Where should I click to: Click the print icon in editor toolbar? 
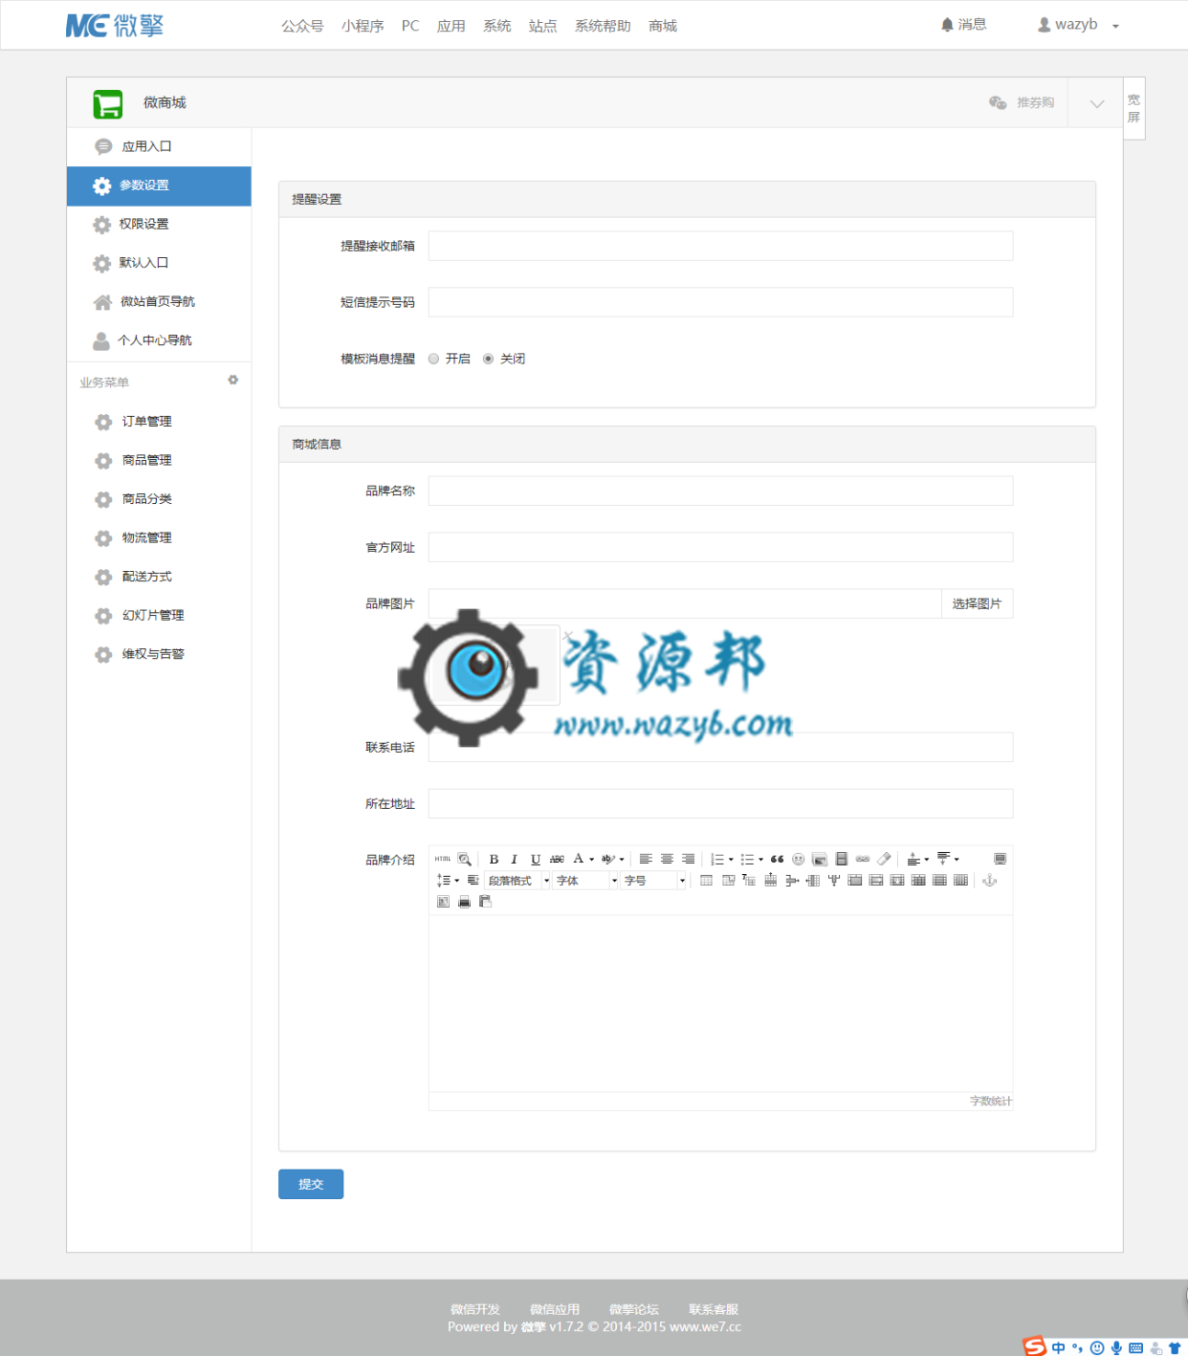tap(464, 901)
